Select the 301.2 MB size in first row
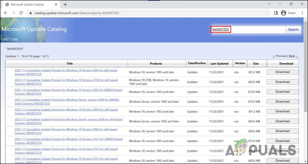The width and height of the screenshot is (308, 164). pos(254,72)
